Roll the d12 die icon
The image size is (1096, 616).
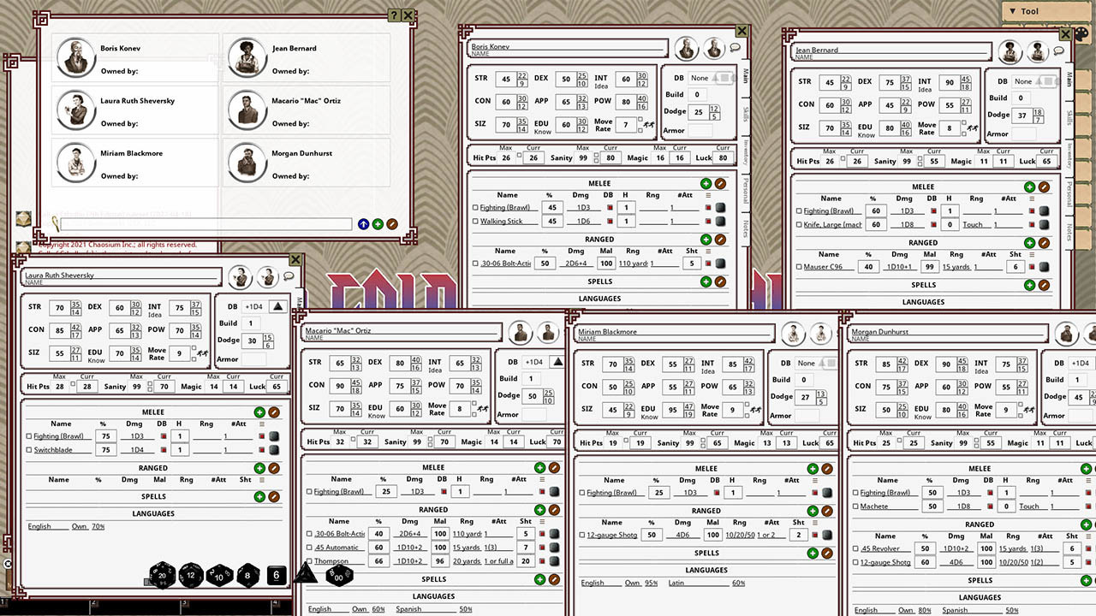pyautogui.click(x=190, y=576)
